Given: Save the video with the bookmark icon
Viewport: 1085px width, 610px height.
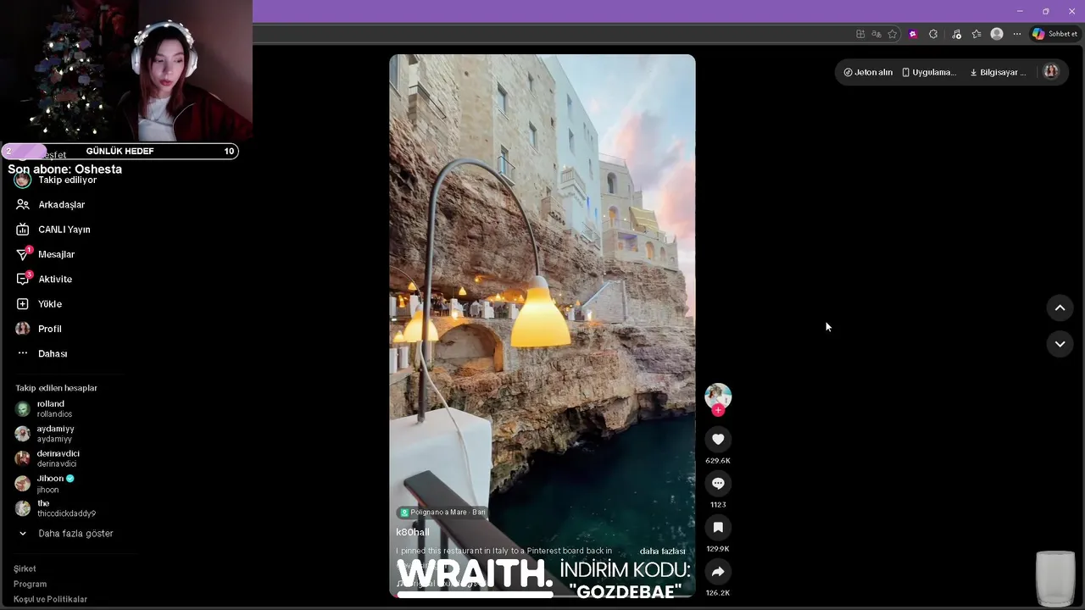Looking at the screenshot, I should click(x=718, y=527).
